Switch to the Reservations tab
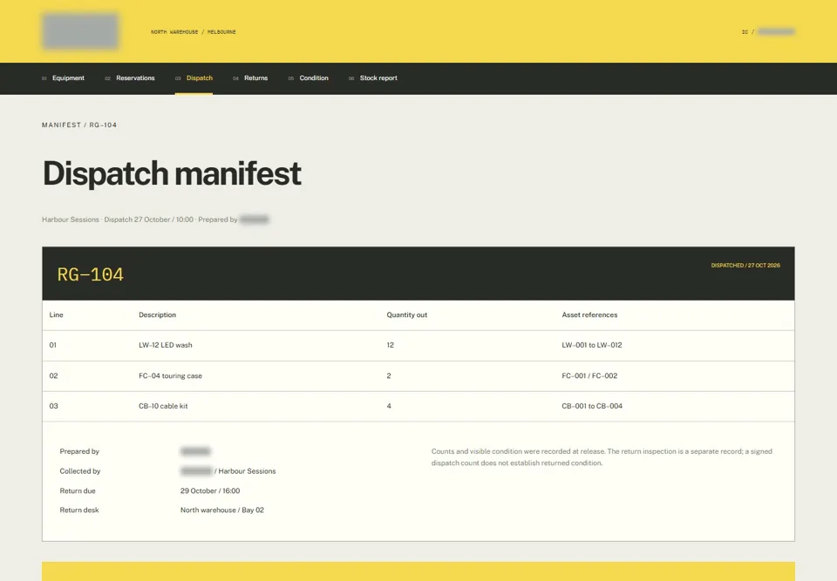Viewport: 837px width, 581px height. tap(130, 78)
